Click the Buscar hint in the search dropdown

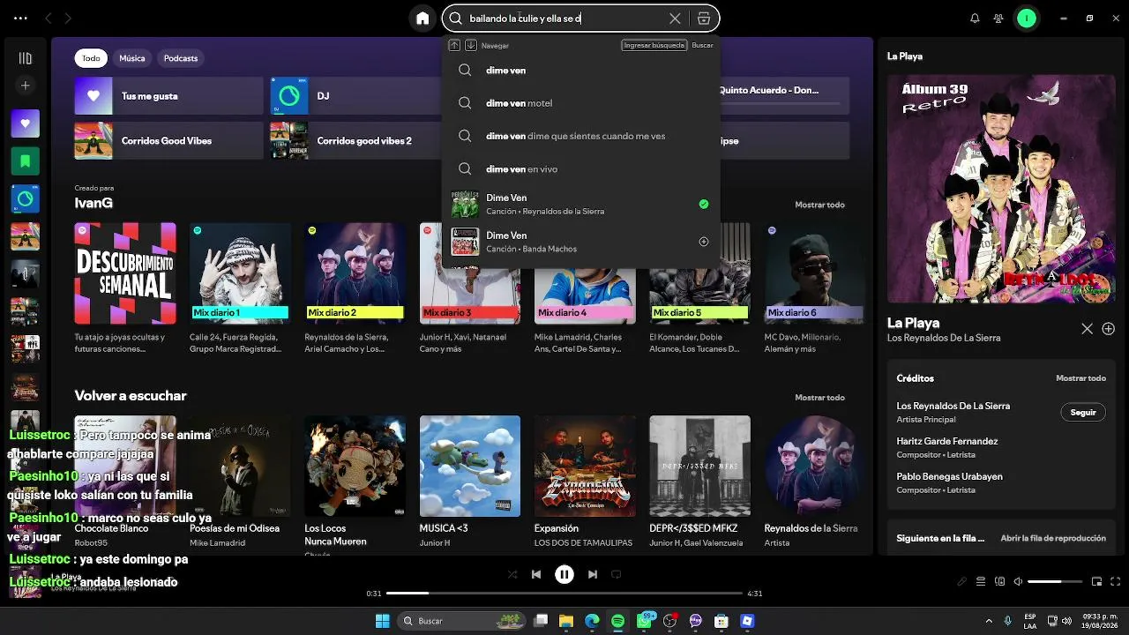702,45
